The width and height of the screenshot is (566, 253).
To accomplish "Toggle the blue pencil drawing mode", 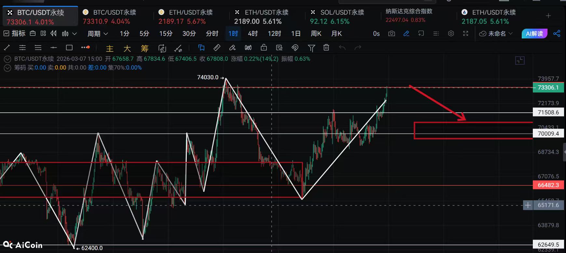I will point(406,34).
